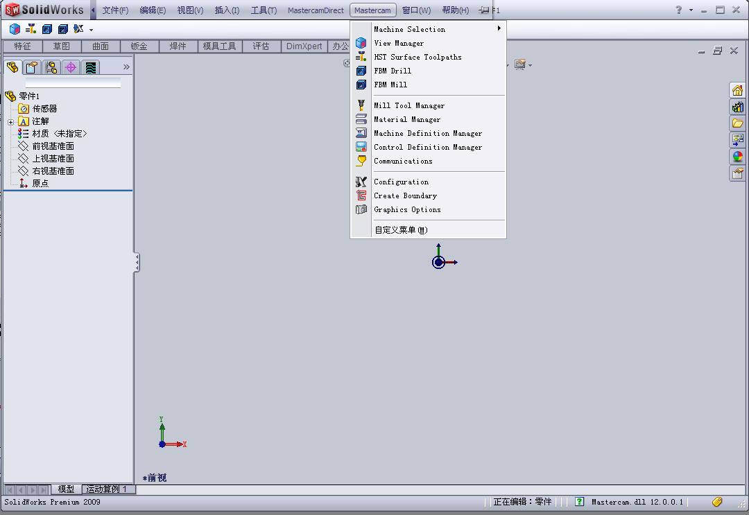Open View Palette task pane icon

(x=737, y=140)
